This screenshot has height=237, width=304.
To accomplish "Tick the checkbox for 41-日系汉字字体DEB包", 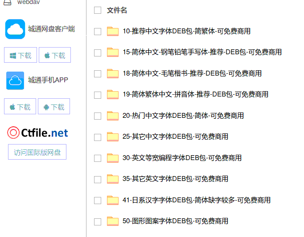I will point(98,201).
